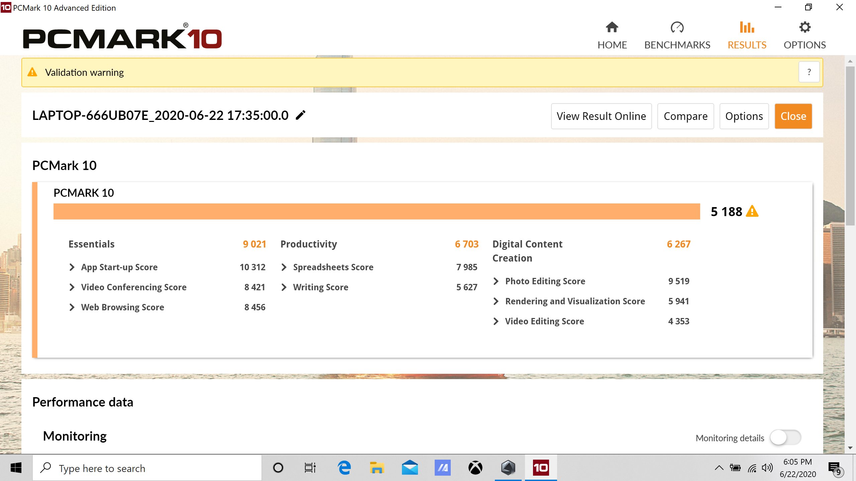Open Xbox app from taskbar

point(475,468)
